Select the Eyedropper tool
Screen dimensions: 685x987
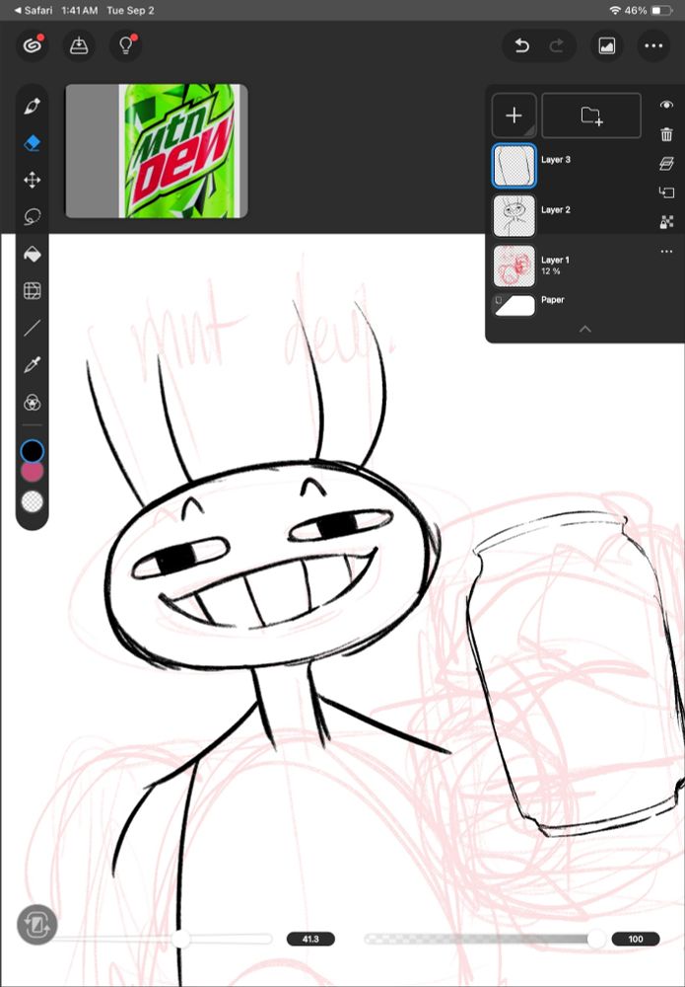point(33,364)
